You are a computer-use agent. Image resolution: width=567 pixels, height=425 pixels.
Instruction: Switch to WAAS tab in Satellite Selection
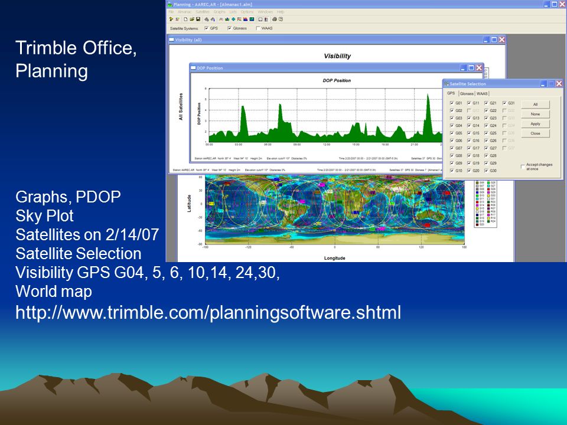point(482,94)
